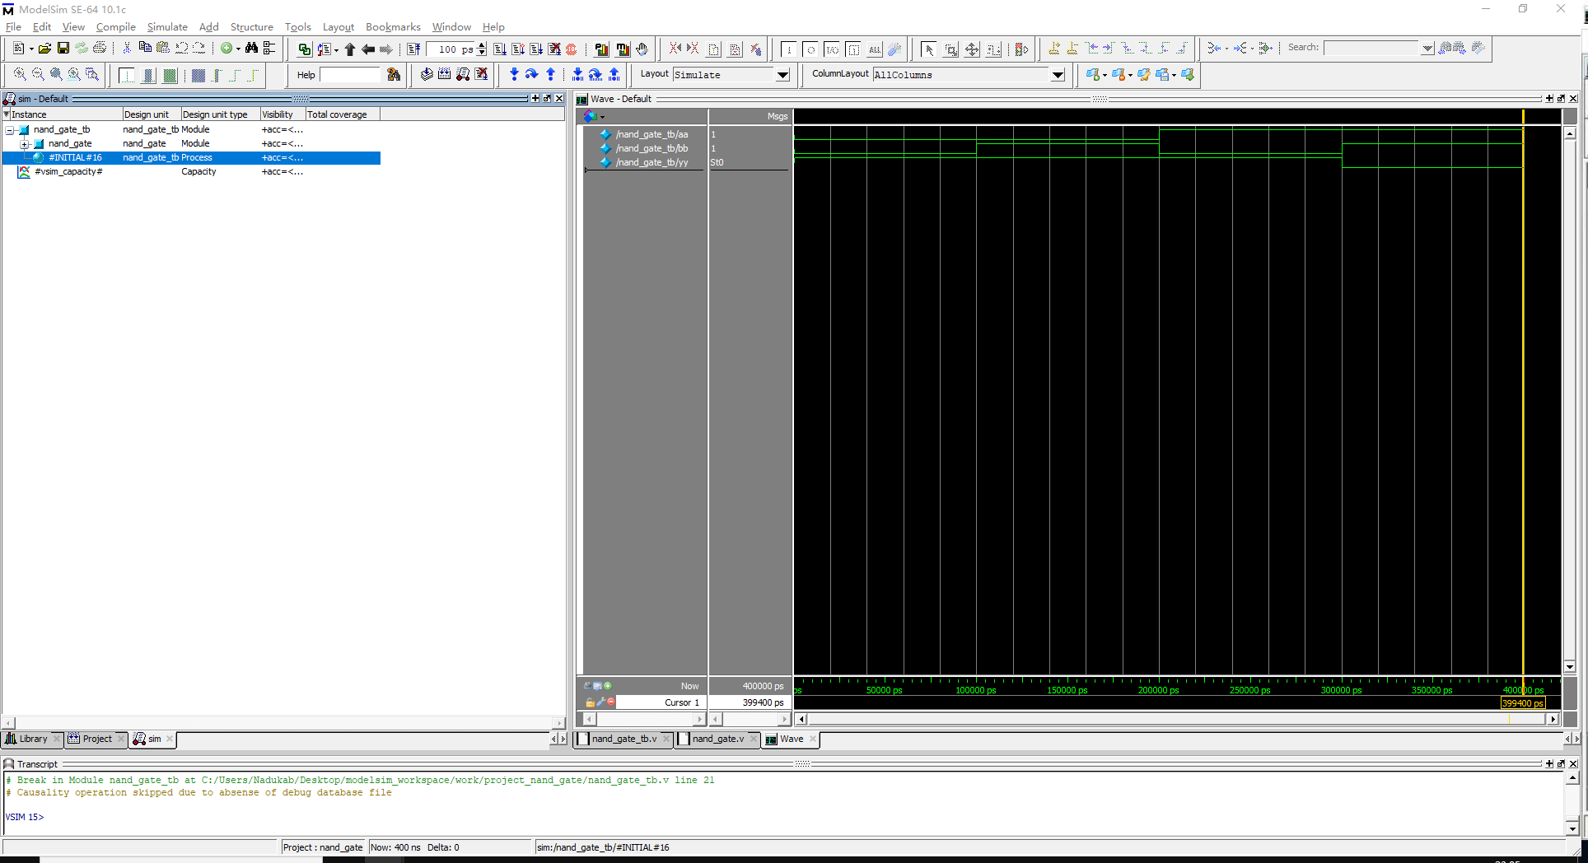1588x863 pixels.
Task: Click the Run -All toolbar icon
Action: (x=536, y=49)
